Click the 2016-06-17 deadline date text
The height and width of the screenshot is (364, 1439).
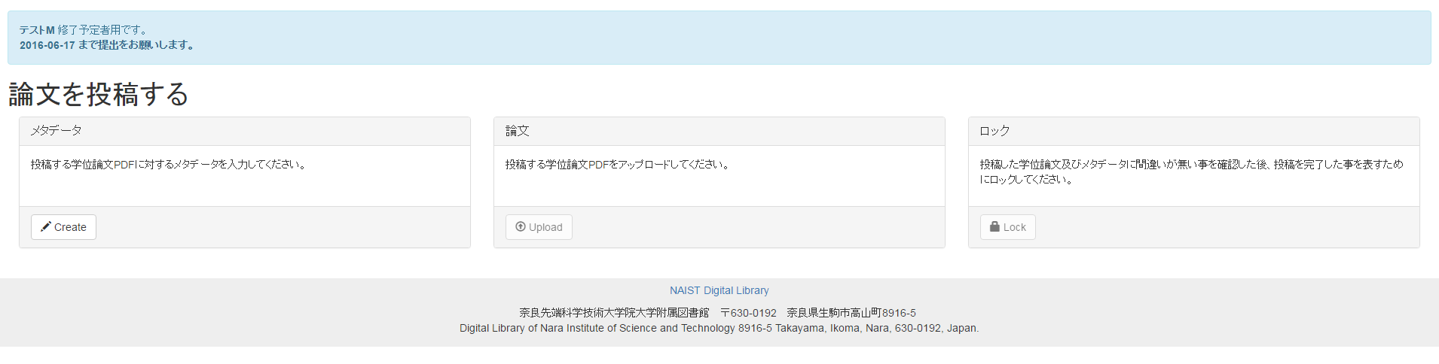point(47,45)
